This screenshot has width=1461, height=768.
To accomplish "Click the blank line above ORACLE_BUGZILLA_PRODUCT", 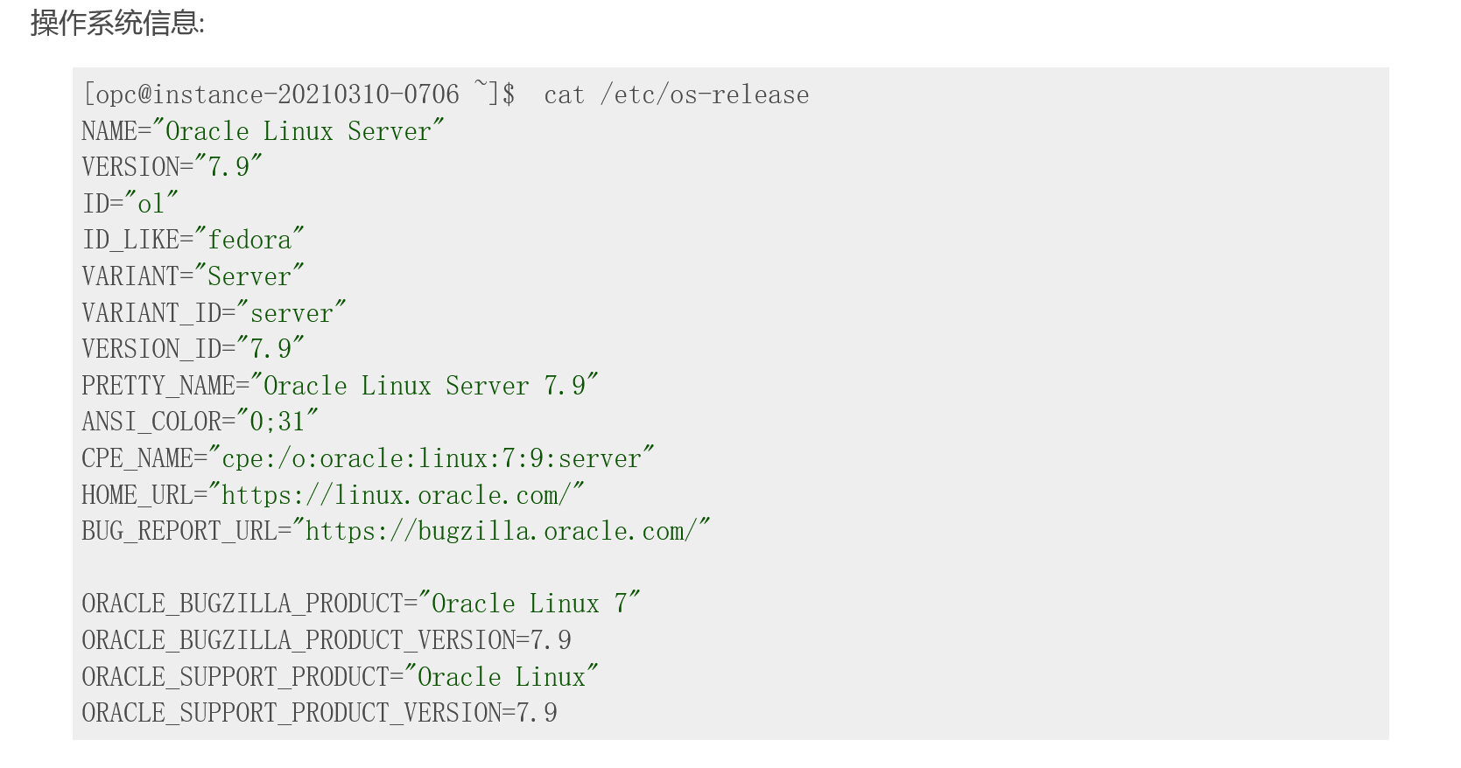I will tap(730, 568).
